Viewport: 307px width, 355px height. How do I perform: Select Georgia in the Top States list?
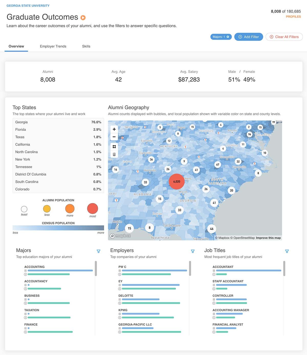point(21,122)
